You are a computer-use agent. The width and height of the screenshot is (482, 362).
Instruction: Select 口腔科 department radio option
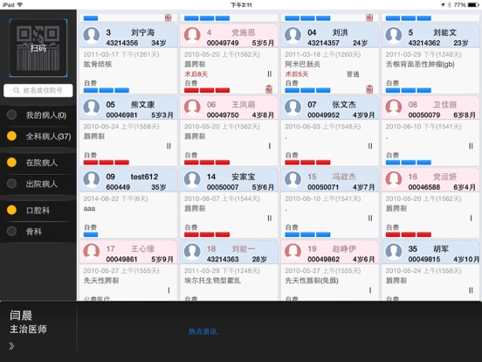(x=11, y=210)
